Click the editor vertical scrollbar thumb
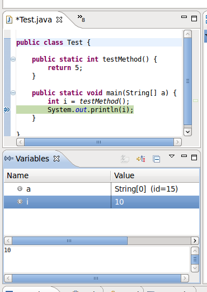The image size is (207, 292). click(187, 81)
